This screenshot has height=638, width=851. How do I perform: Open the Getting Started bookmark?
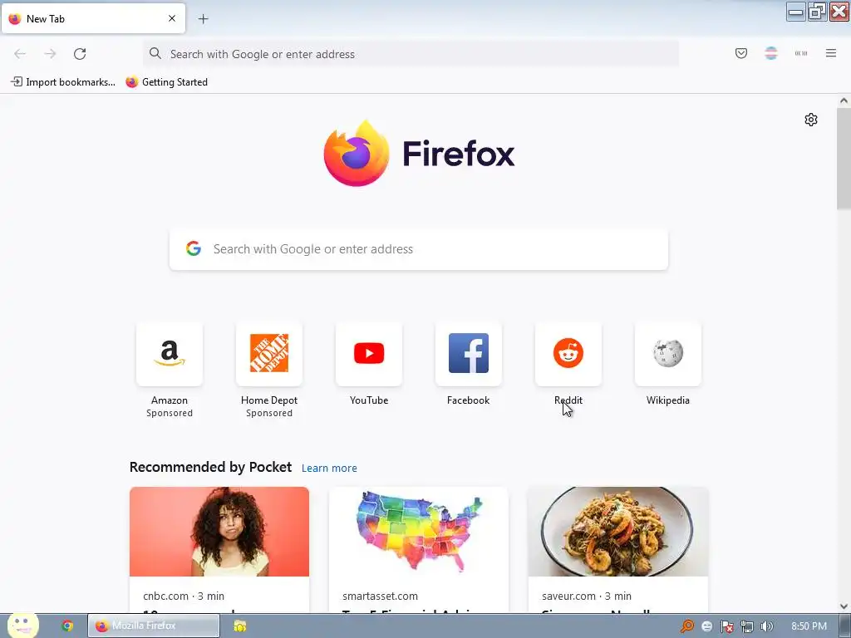pos(166,82)
